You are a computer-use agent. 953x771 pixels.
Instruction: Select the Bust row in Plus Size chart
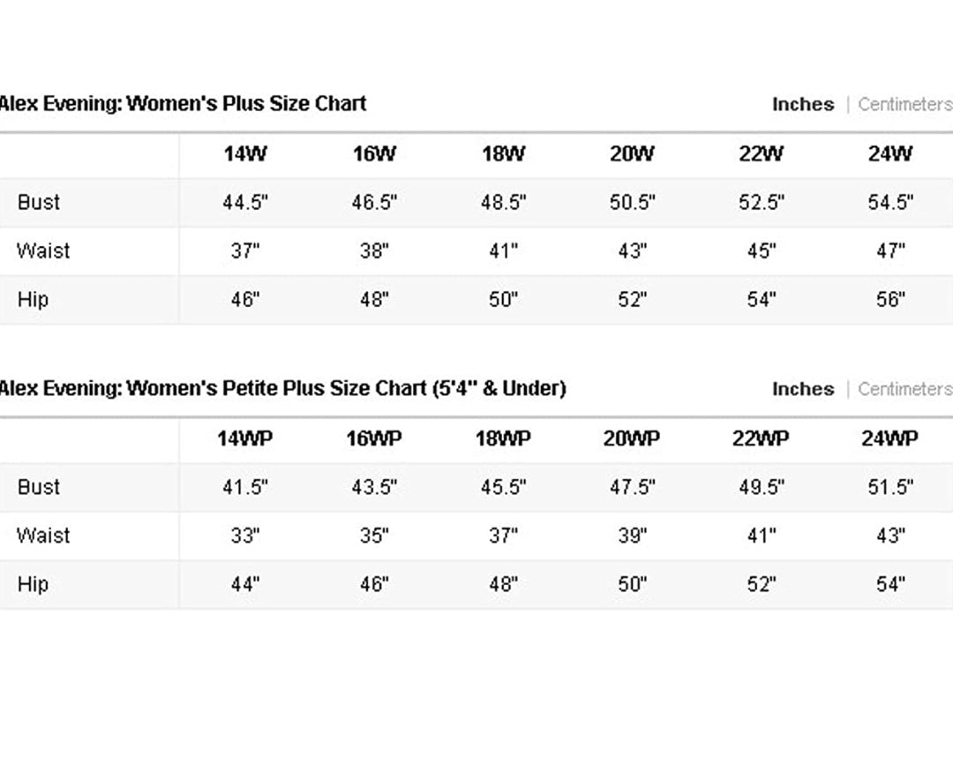(476, 202)
